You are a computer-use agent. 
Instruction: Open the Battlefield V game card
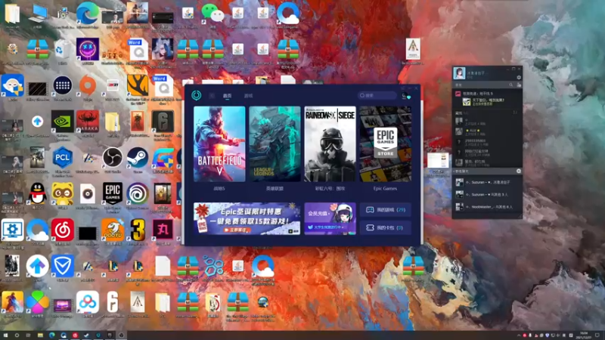click(x=219, y=144)
